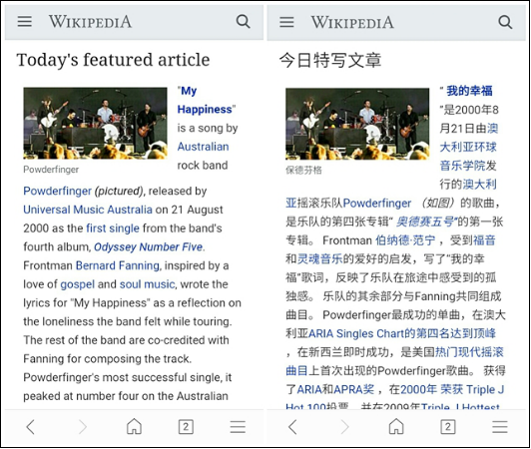Click search icon in English Wikipedia header
The height and width of the screenshot is (449, 531).
pos(244,22)
